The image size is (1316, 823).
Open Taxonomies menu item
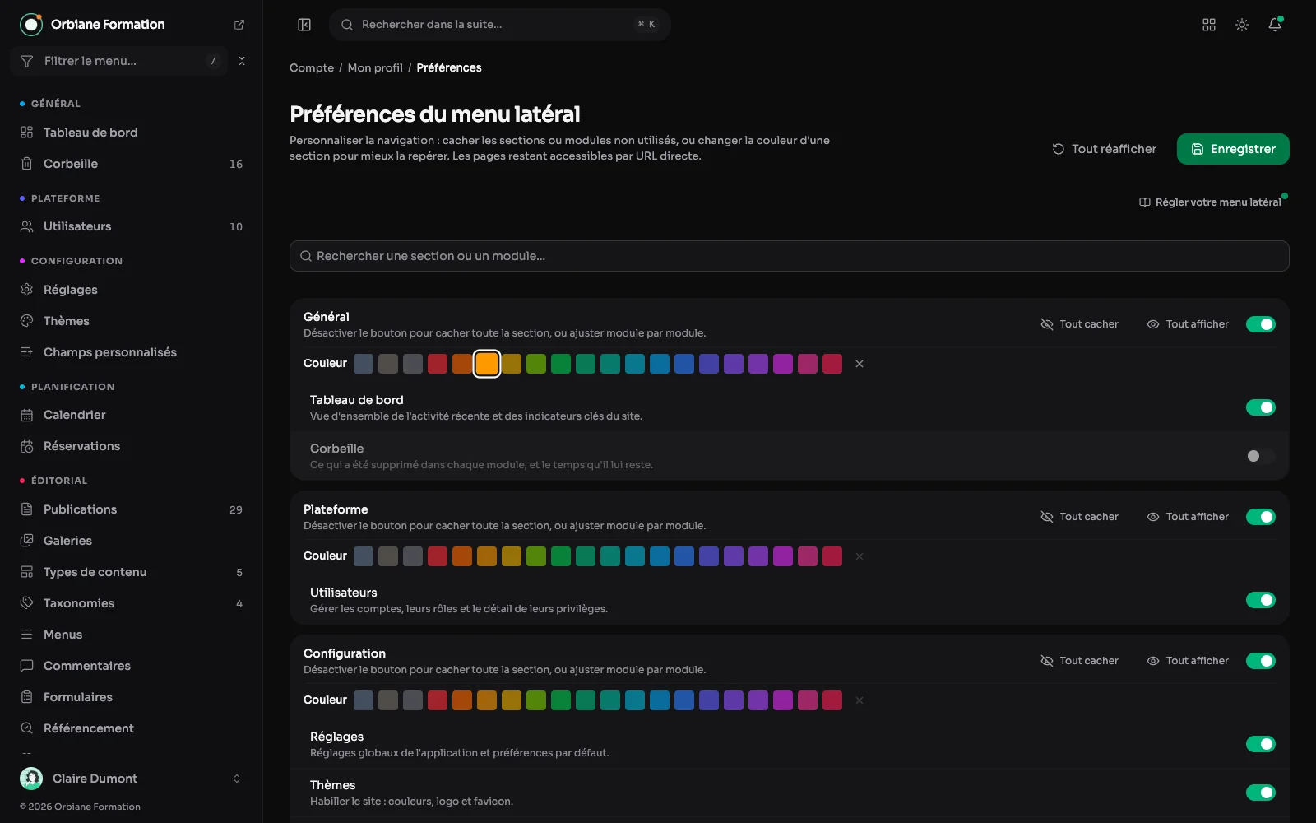[x=132, y=603]
